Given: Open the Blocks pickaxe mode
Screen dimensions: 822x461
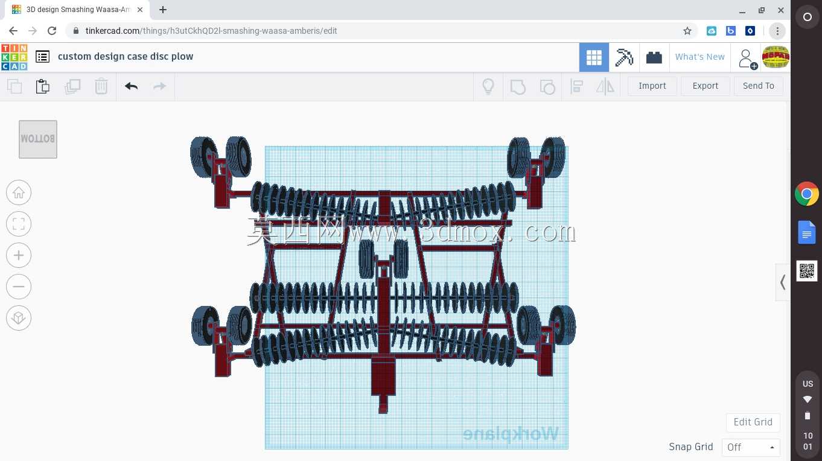Looking at the screenshot, I should (x=624, y=57).
